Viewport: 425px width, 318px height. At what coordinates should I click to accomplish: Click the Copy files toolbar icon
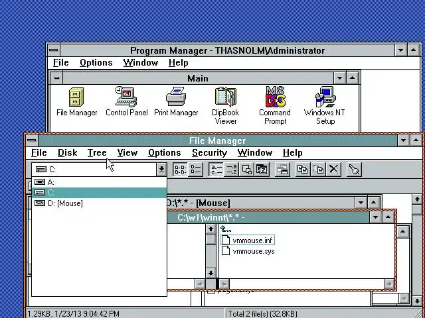[303, 170]
